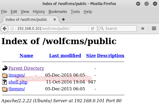Click the shell.php unknown-file icon
The width and height of the screenshot is (159, 112).
4,82
